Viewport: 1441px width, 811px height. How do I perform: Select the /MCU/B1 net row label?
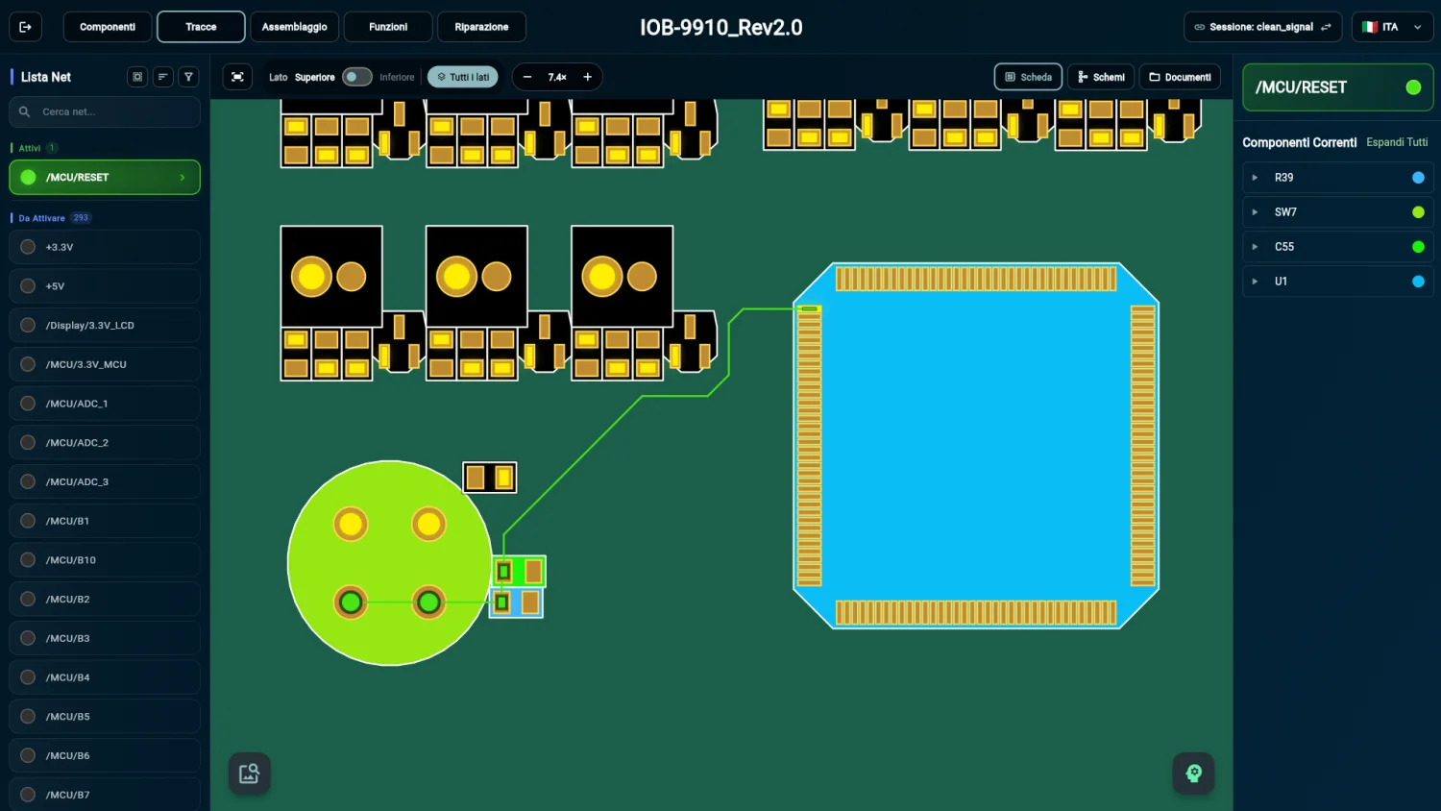coord(67,521)
